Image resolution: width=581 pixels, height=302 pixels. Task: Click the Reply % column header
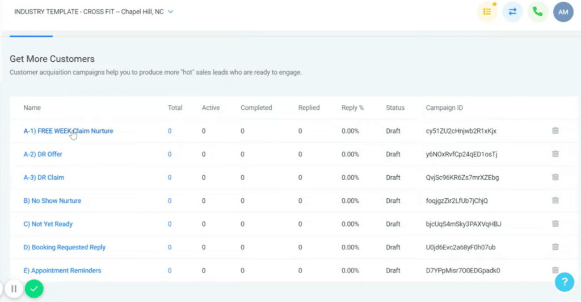353,108
